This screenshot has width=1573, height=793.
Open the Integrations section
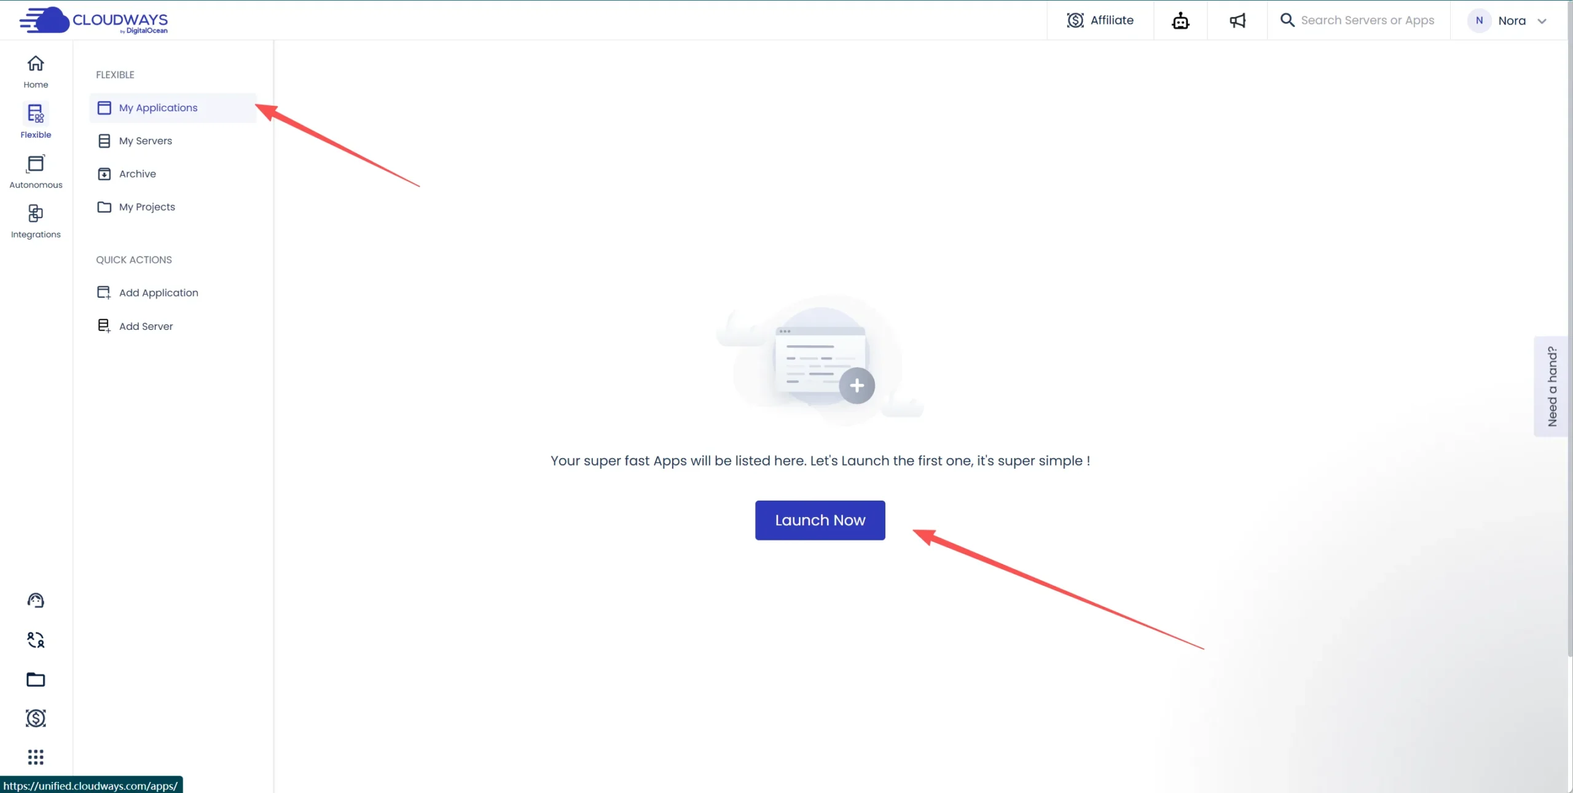click(35, 220)
